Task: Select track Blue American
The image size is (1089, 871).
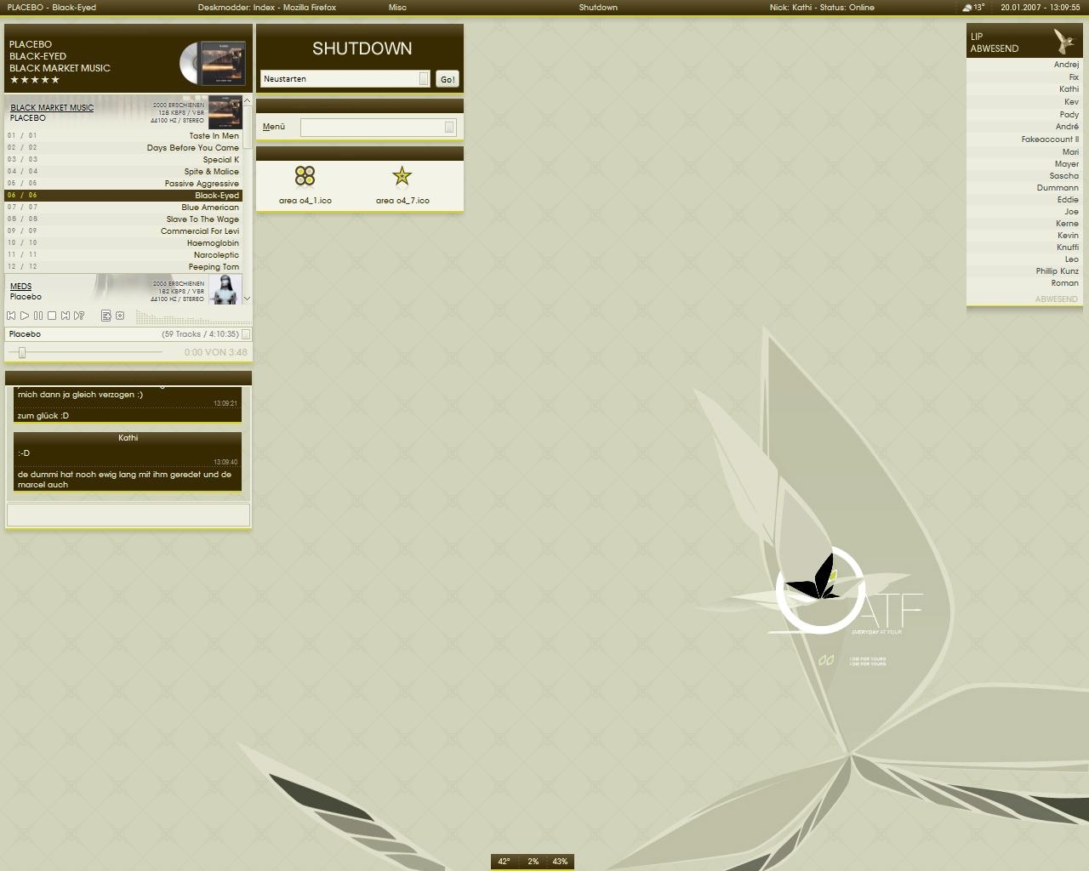Action: [124, 208]
